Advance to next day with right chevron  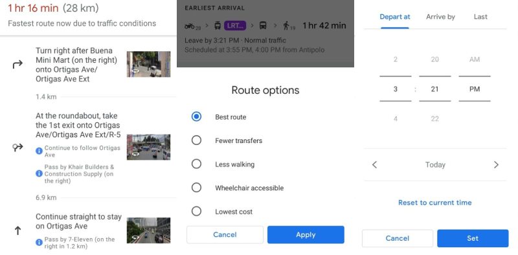coord(496,164)
